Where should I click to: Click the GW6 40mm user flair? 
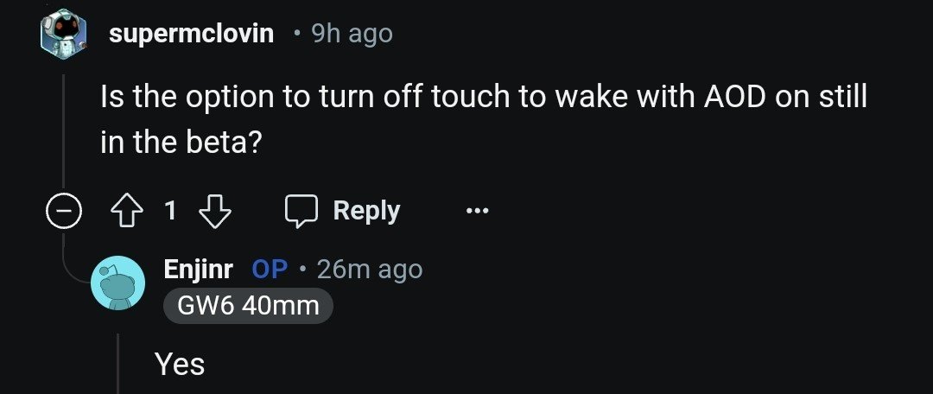247,305
